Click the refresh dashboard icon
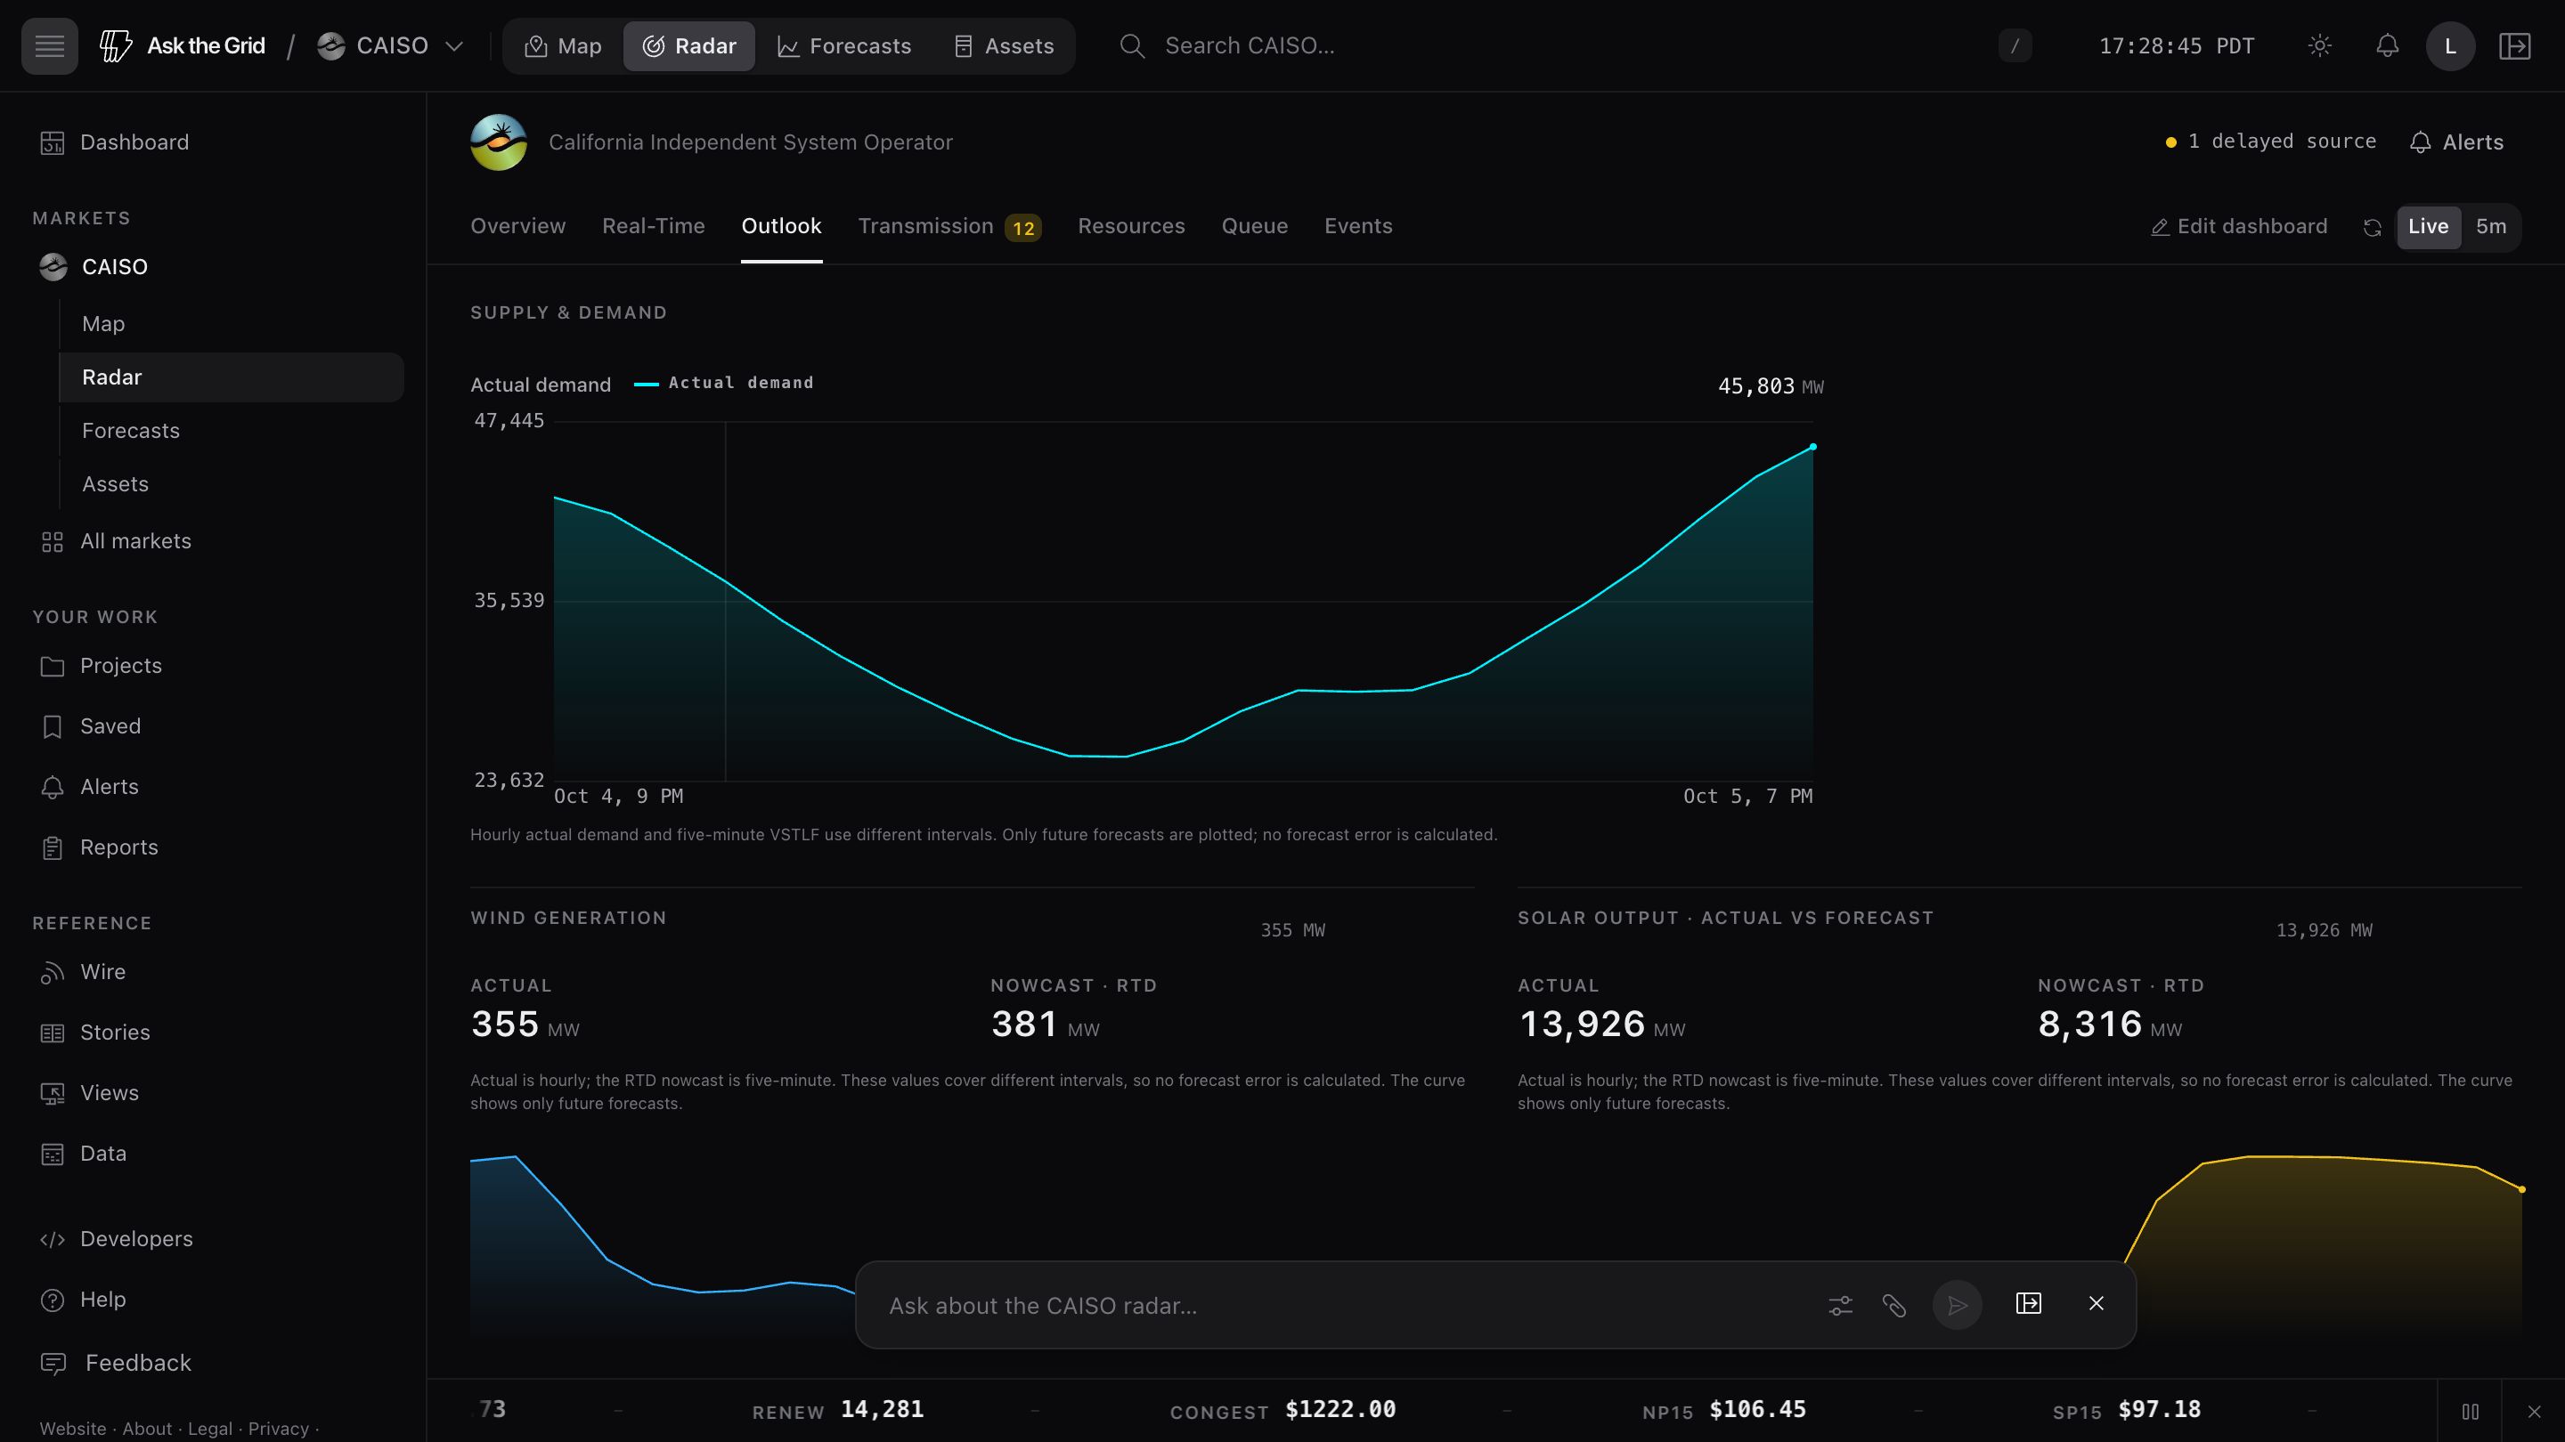This screenshot has height=1442, width=2565. tap(2372, 228)
